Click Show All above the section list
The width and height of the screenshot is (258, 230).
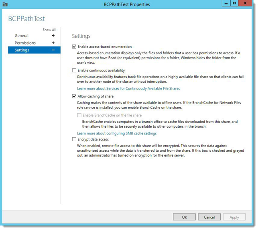[49, 30]
